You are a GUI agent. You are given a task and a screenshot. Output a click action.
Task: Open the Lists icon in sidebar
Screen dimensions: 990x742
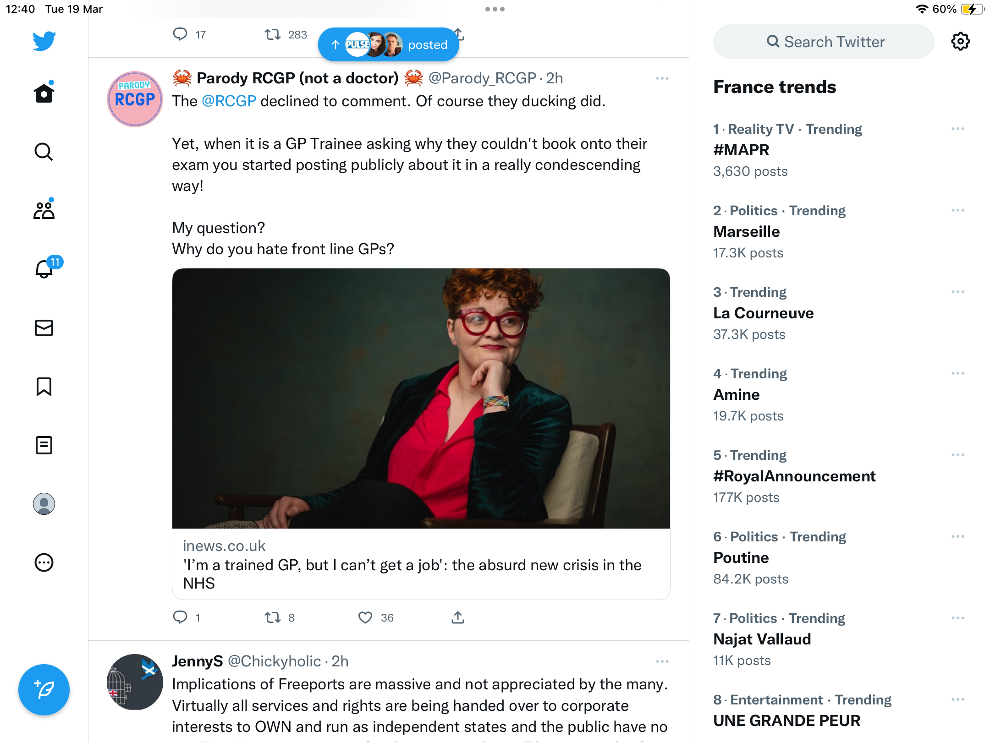[44, 445]
